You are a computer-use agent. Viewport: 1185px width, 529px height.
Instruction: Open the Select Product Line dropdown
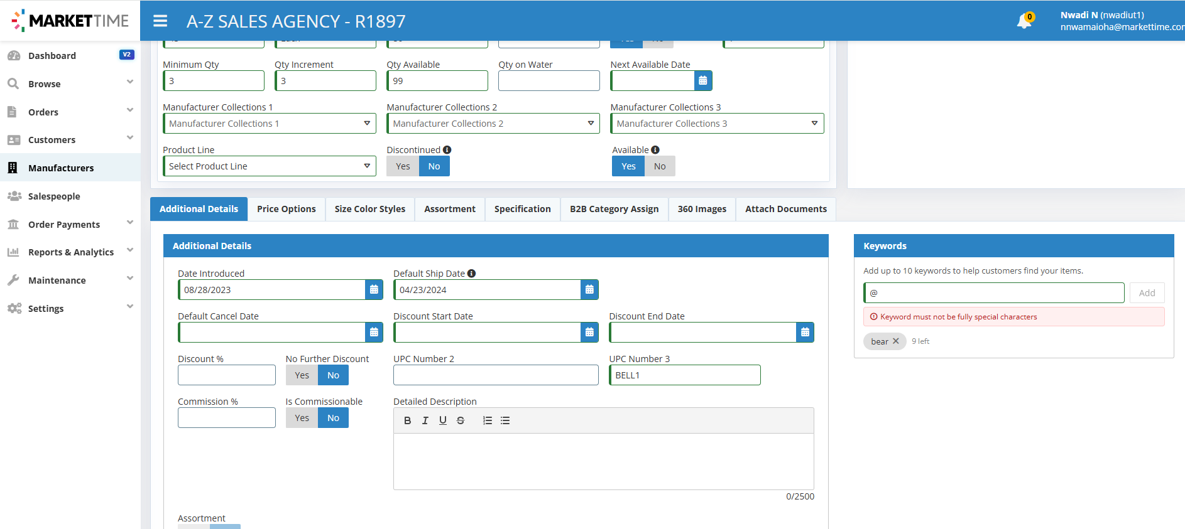coord(270,166)
